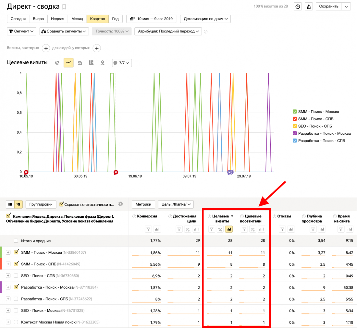The height and width of the screenshot is (329, 357).
Task: Open the Атрибуция: Последний переход dropdown
Action: (168, 31)
